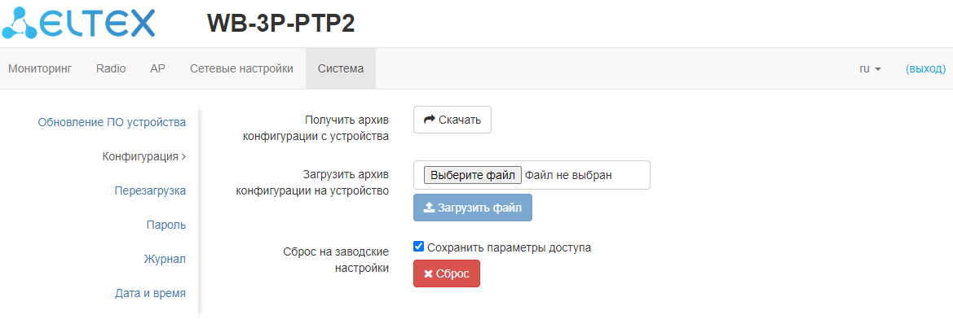Open Дата и время settings
Screen dimensions: 953x328
tap(150, 293)
